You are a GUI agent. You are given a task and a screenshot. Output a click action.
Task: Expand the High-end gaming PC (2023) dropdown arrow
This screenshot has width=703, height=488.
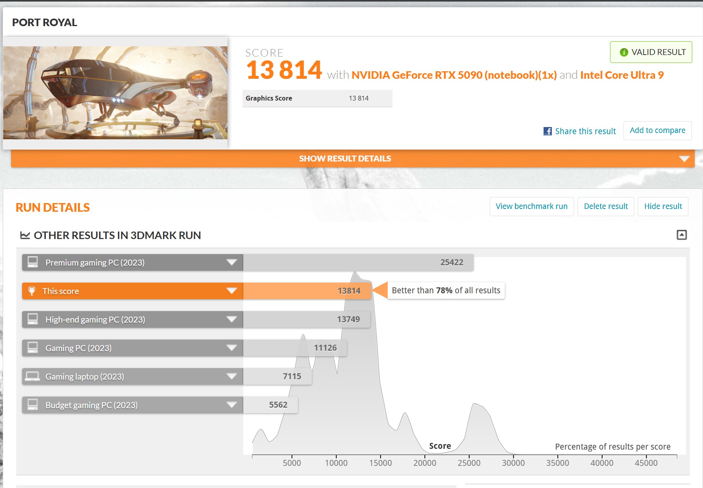tap(232, 319)
